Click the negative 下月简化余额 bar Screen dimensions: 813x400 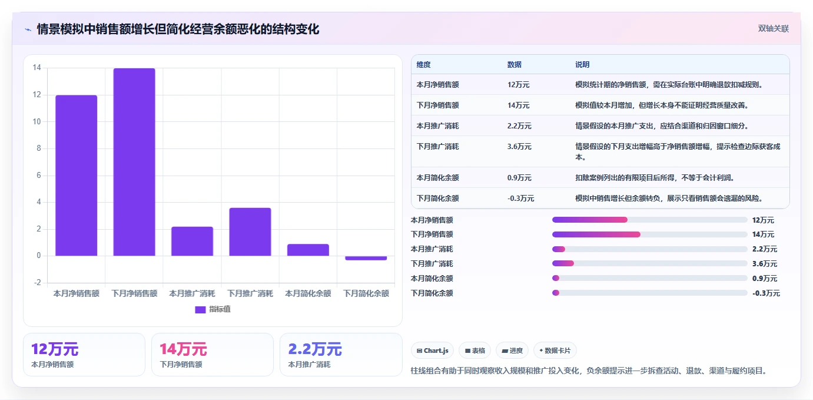point(366,258)
